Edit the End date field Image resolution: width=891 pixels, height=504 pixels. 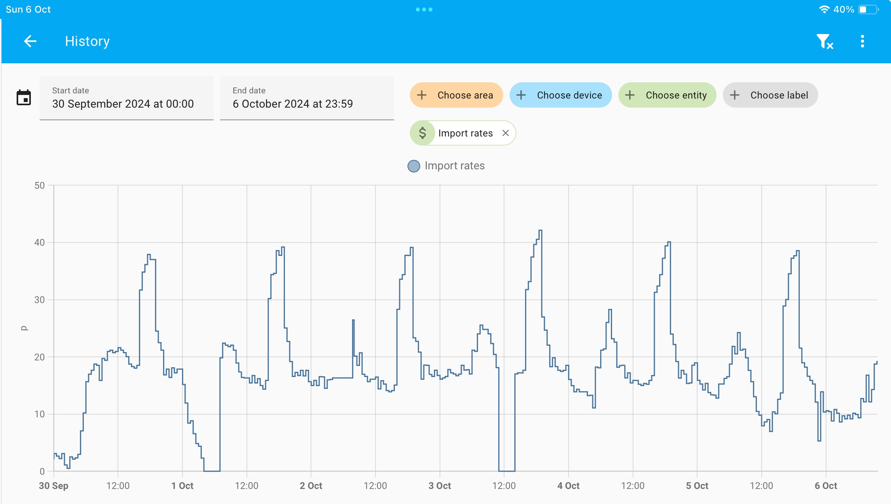coord(307,98)
